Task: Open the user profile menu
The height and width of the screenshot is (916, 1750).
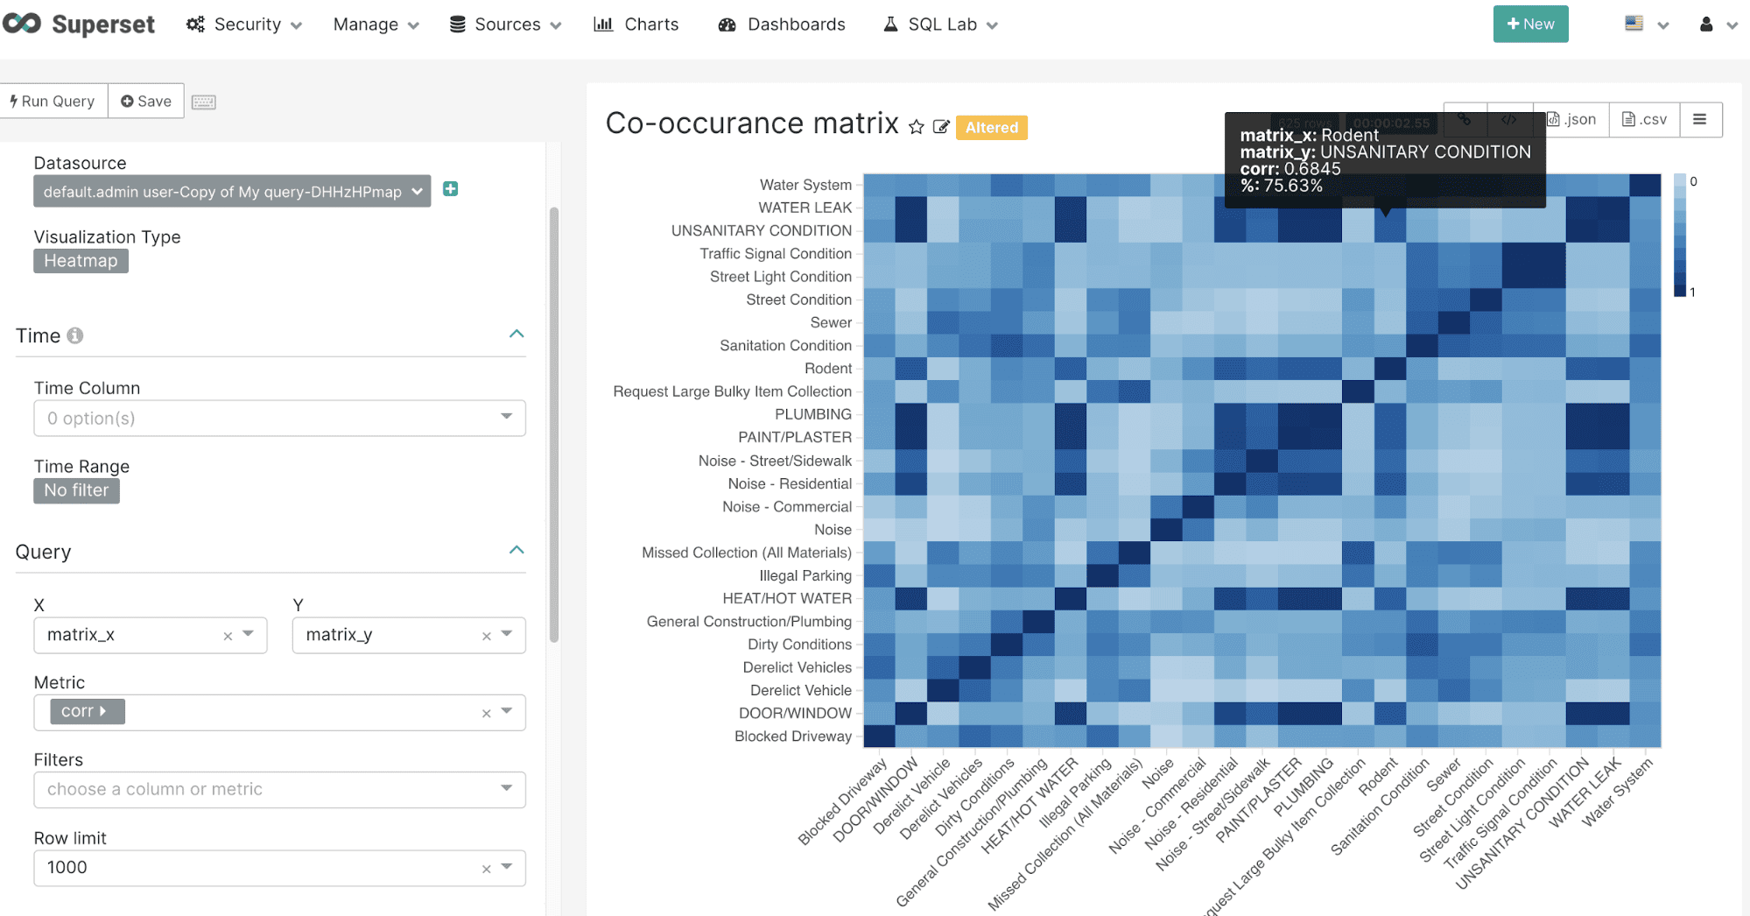Action: pos(1718,25)
